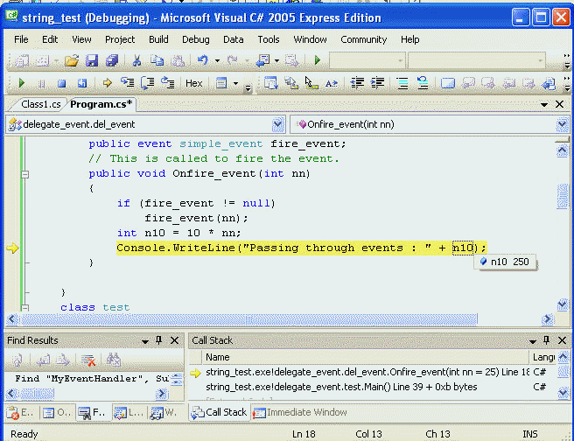The height and width of the screenshot is (441, 574).
Task: Select the test.Main() Line 39 stack frame
Action: click(341, 387)
